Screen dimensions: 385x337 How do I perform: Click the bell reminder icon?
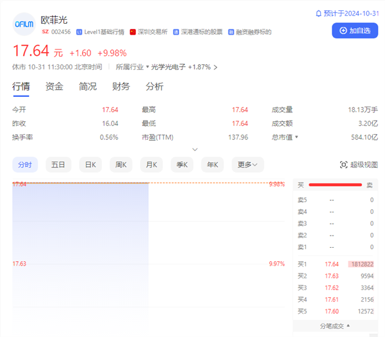318,13
